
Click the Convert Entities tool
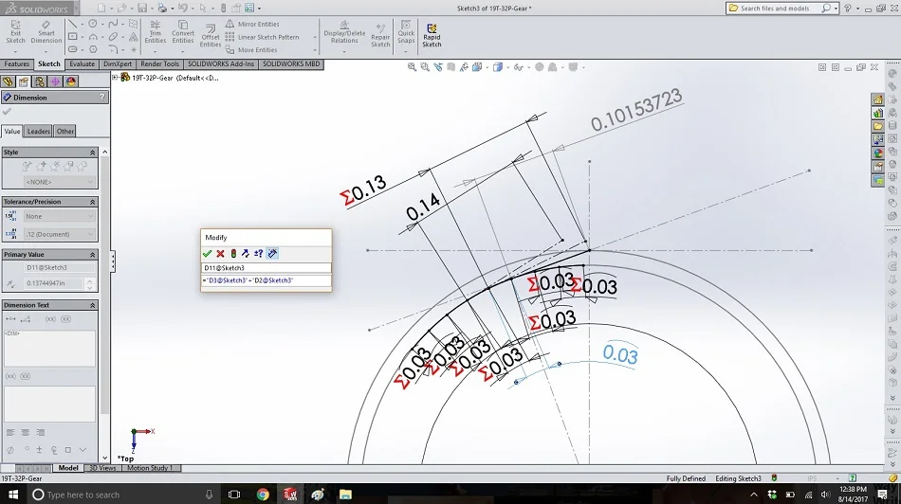tap(183, 32)
